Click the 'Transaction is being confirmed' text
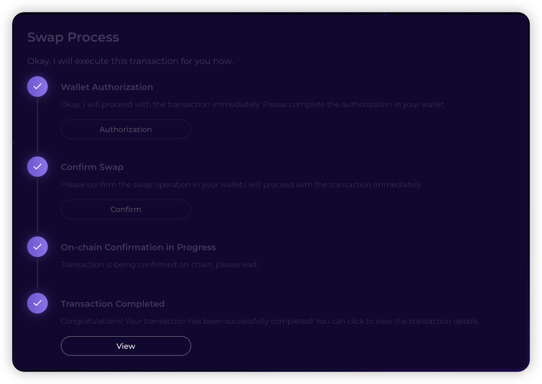Screen dimensions: 542x384 (x=160, y=265)
